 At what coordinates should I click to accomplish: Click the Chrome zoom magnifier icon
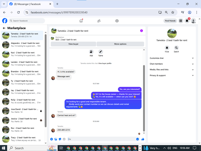tap(166, 12)
